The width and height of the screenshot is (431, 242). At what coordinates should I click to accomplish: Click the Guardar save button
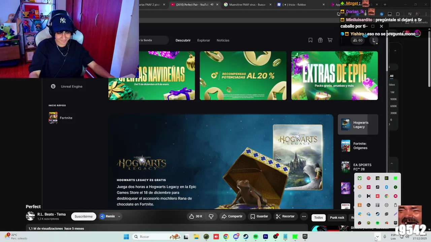click(260, 216)
